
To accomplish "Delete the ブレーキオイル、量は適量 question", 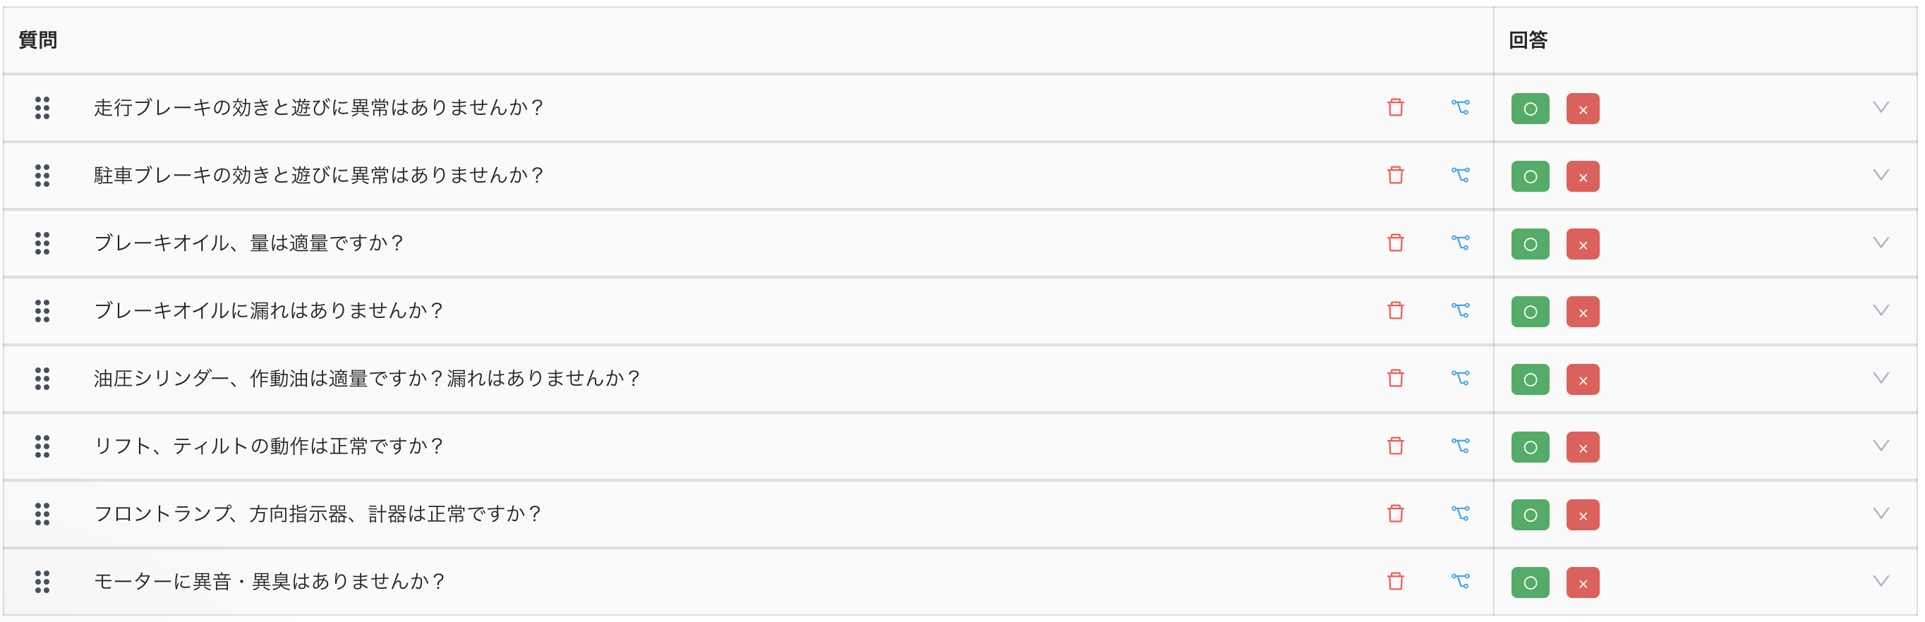I will point(1395,243).
